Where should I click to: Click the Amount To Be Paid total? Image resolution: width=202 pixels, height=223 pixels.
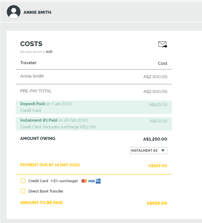tap(157, 203)
